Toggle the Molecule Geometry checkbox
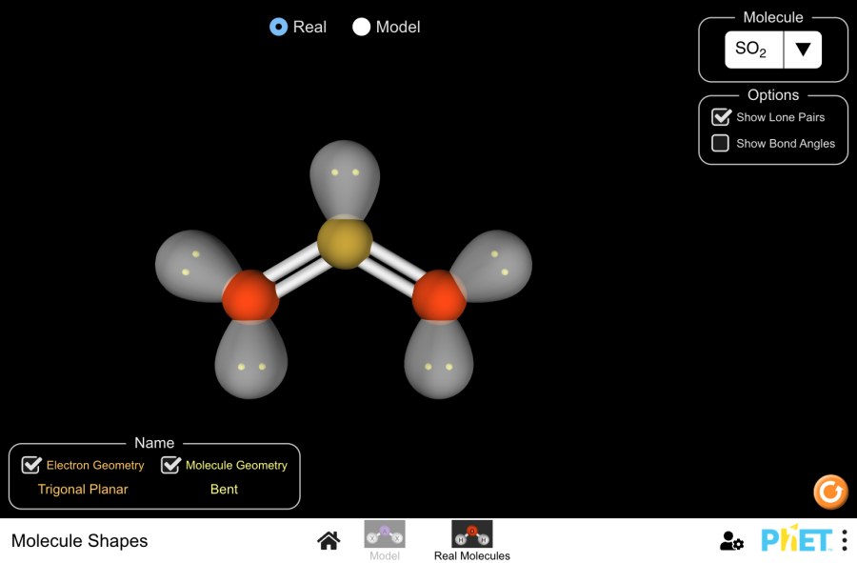Image resolution: width=857 pixels, height=563 pixels. (171, 465)
